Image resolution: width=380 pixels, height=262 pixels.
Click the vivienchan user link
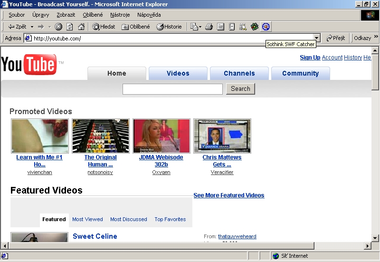coord(39,172)
